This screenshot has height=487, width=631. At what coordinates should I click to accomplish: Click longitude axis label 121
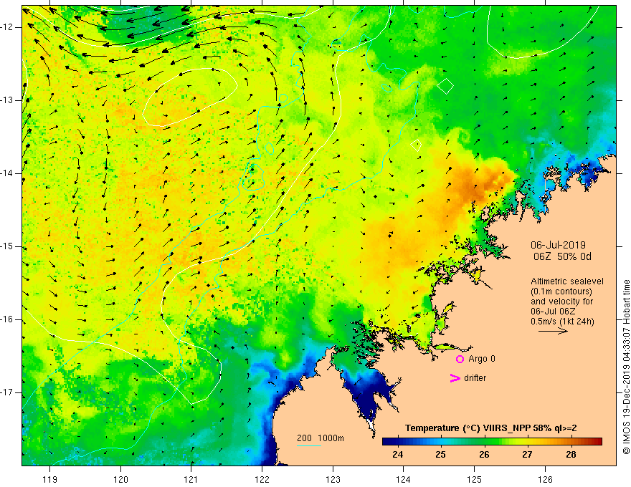[x=191, y=479]
